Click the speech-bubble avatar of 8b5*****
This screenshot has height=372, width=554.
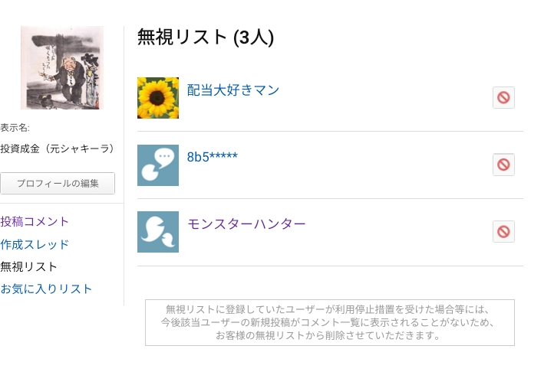158,165
